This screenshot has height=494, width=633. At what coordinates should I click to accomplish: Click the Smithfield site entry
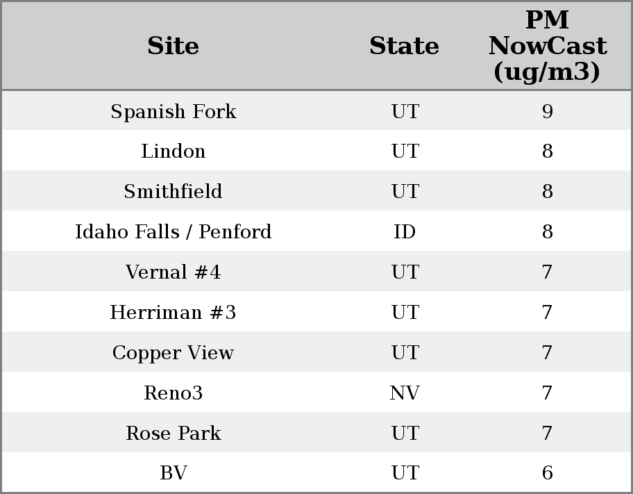point(173,192)
